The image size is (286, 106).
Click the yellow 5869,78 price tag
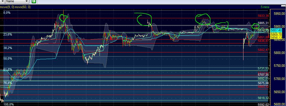coord(276,34)
